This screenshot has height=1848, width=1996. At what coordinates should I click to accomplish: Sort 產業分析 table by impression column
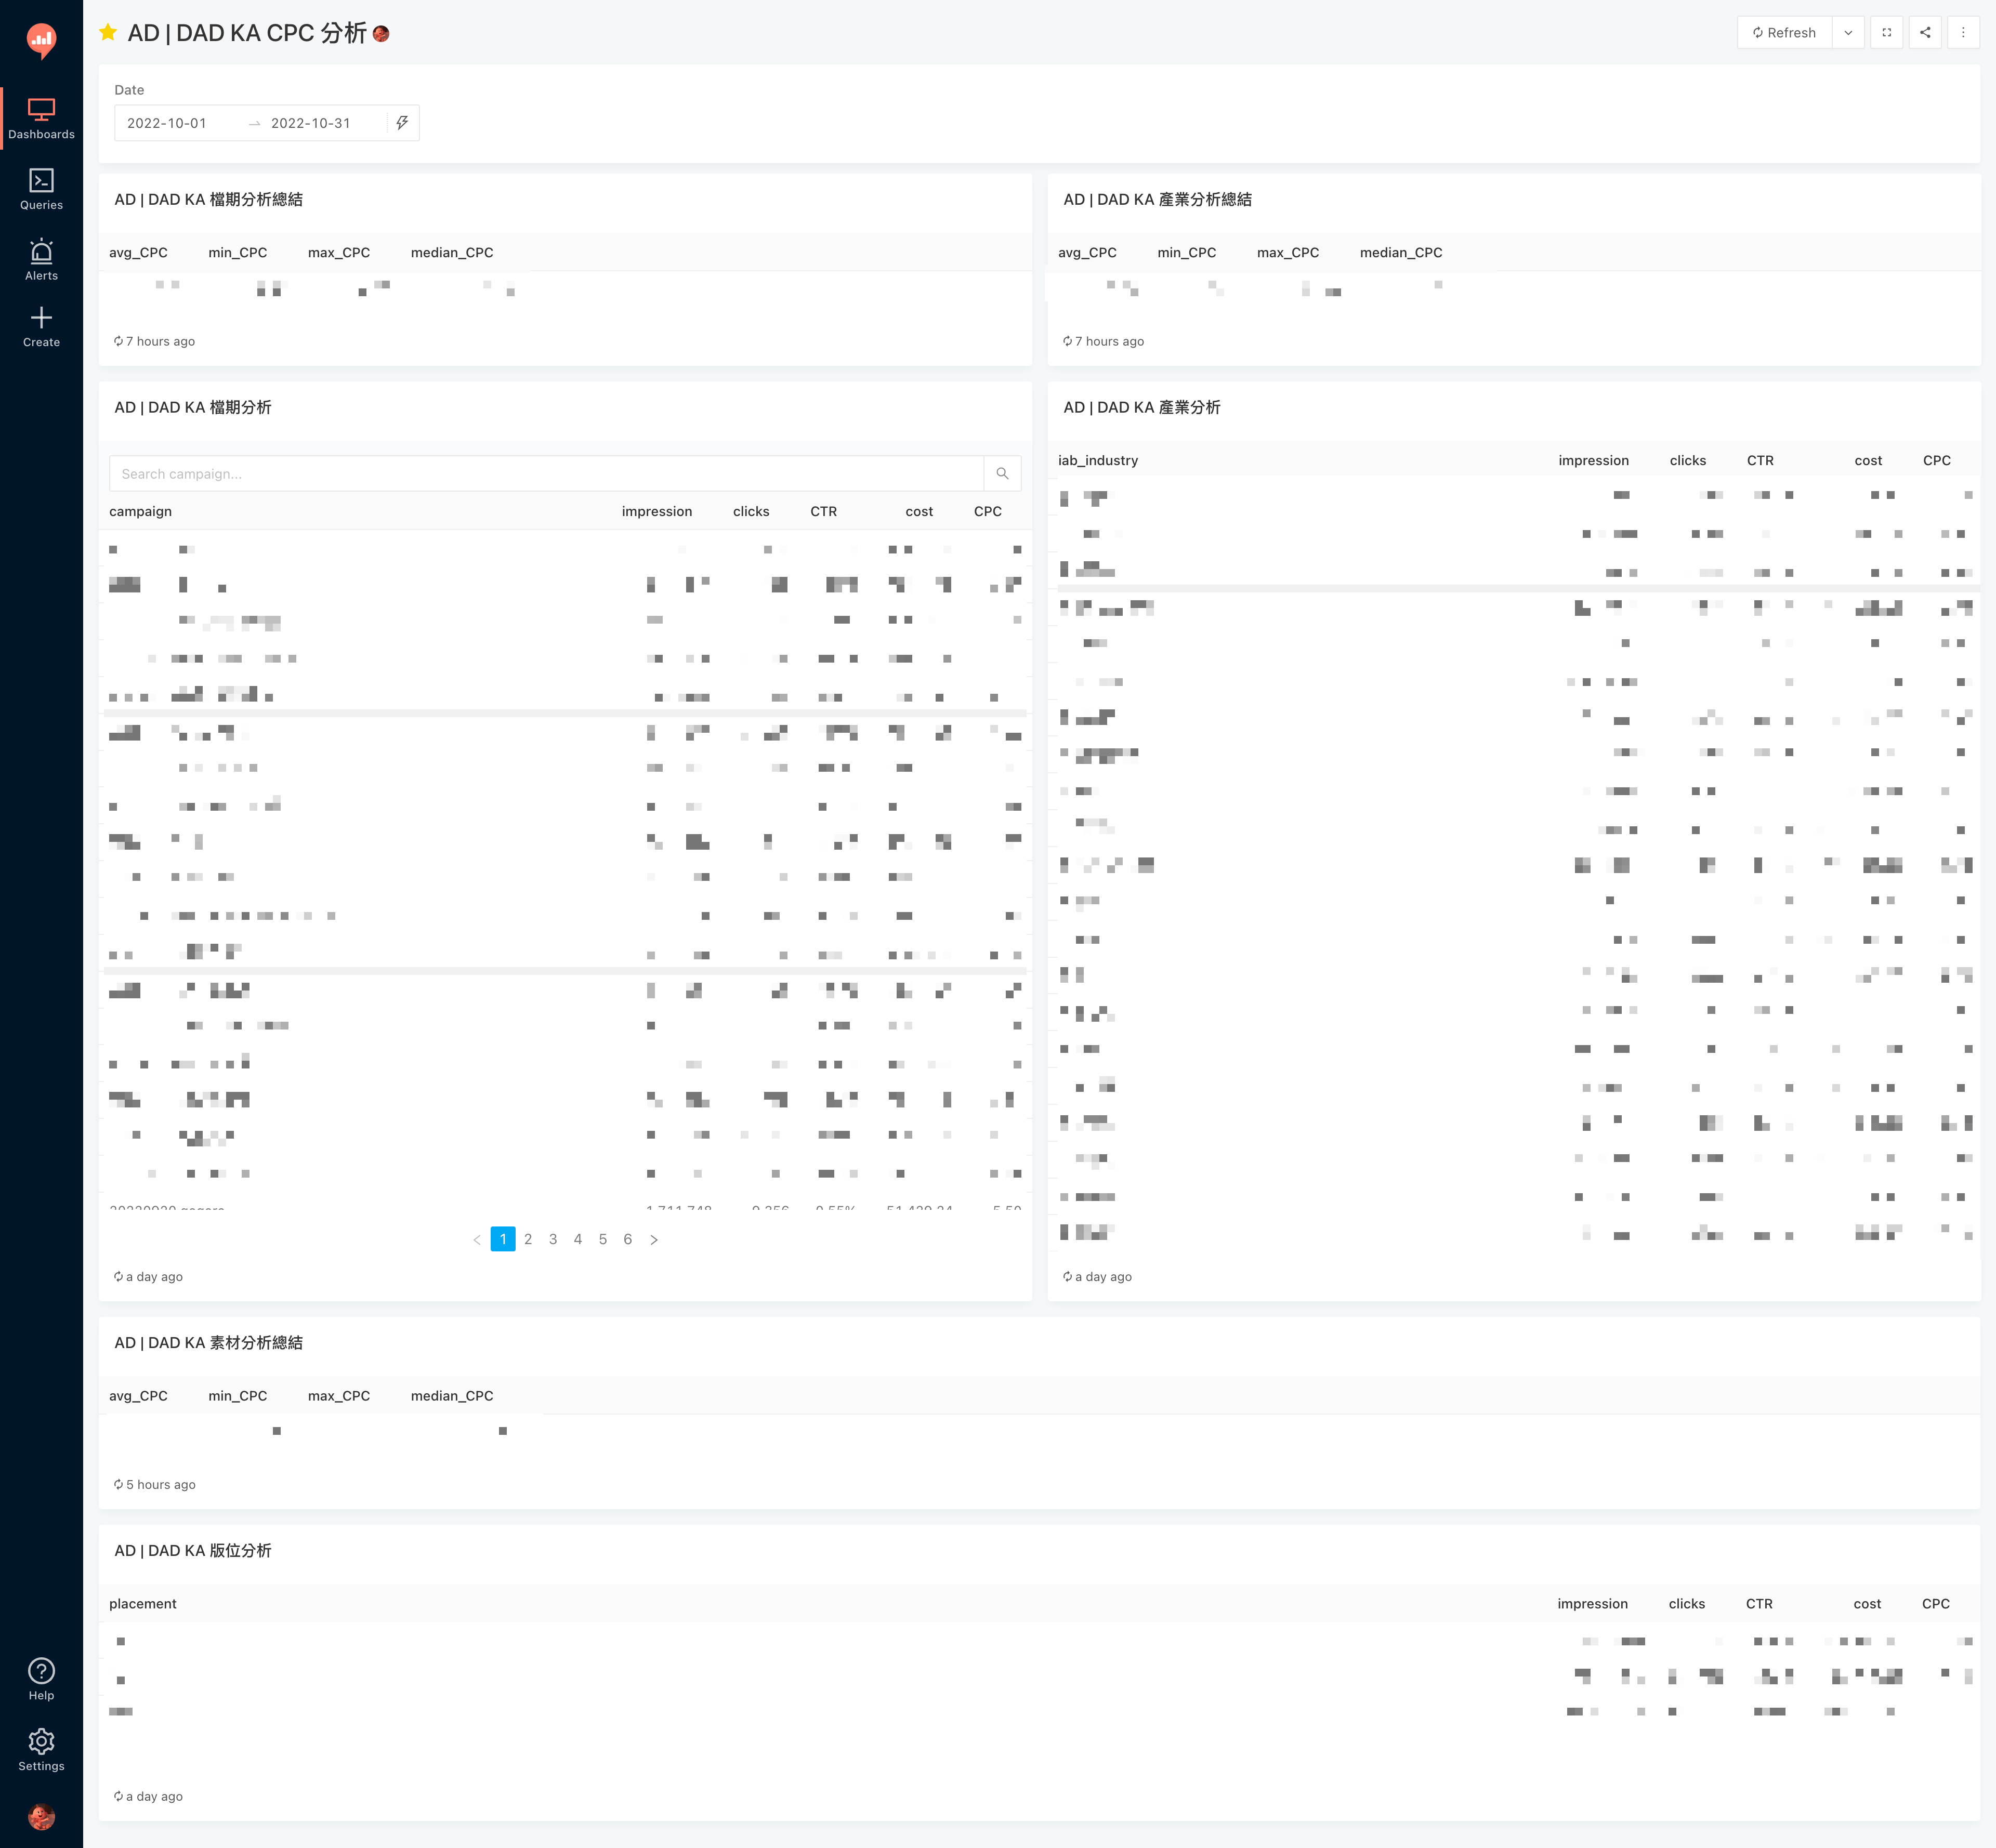1594,460
